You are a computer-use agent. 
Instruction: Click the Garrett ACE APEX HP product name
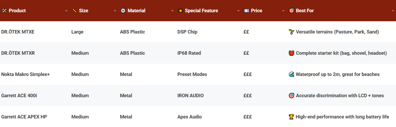pos(24,117)
